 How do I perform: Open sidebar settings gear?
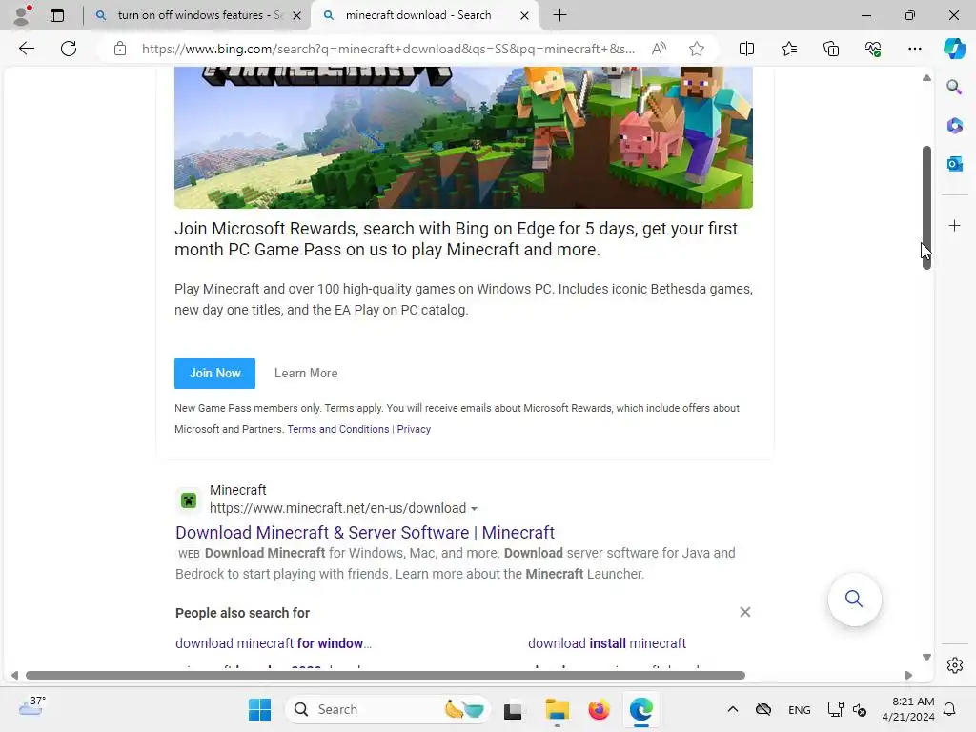pyautogui.click(x=954, y=665)
